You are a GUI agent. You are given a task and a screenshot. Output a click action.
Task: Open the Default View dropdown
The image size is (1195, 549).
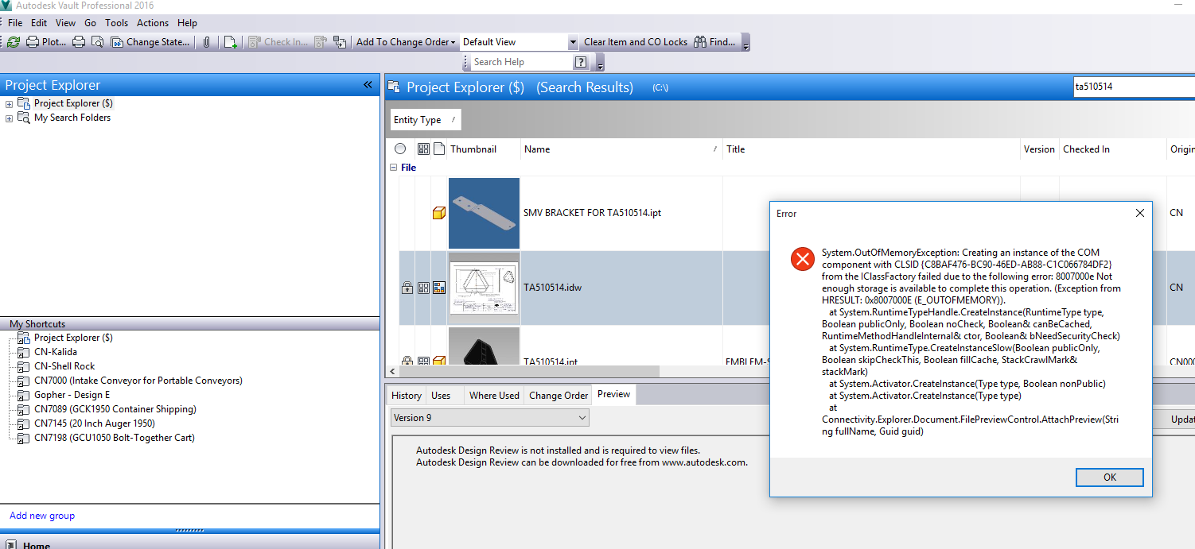tap(572, 41)
